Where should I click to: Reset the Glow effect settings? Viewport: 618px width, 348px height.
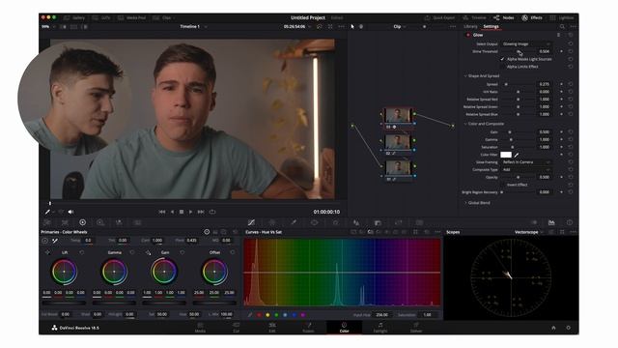click(571, 35)
